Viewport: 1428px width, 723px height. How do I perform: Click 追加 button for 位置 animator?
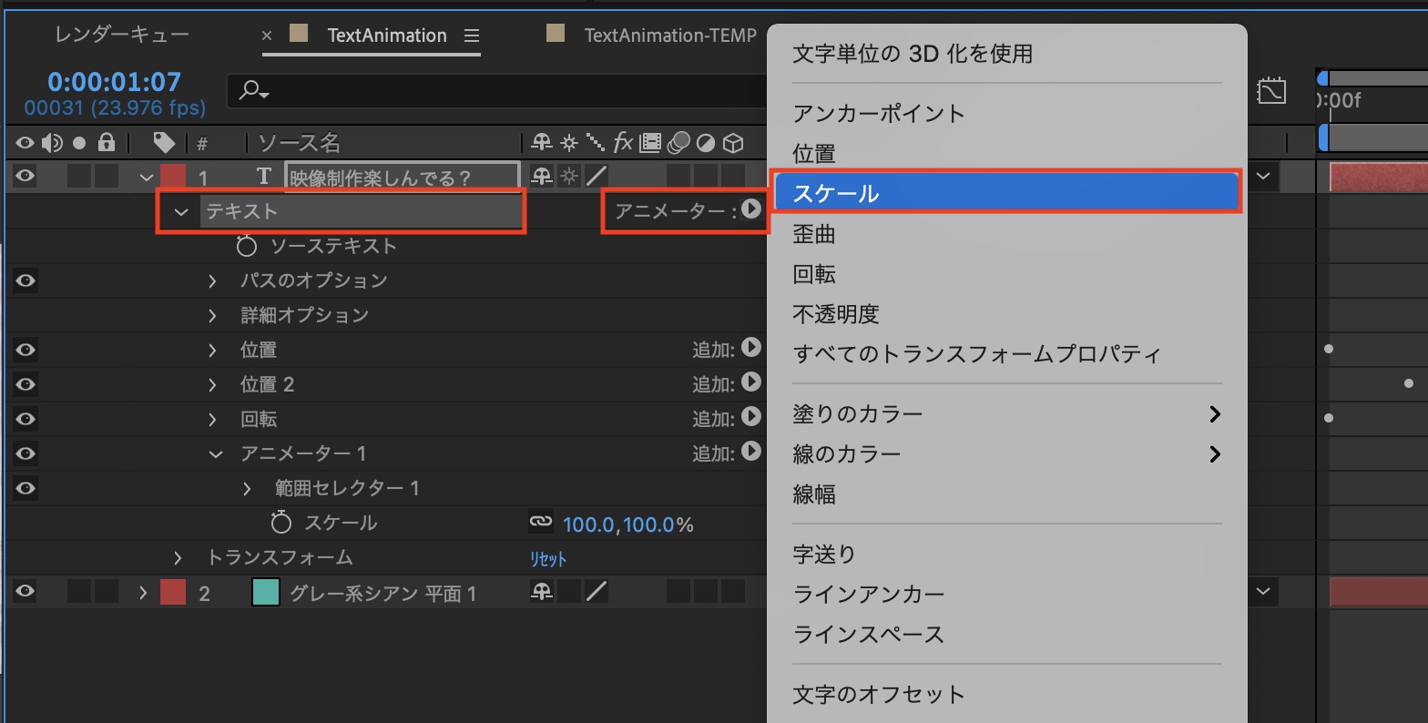[x=751, y=348]
